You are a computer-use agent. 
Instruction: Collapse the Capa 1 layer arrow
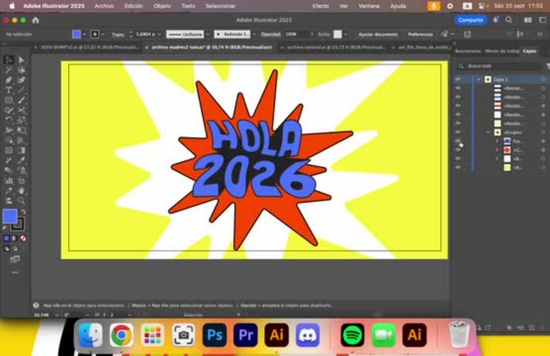pyautogui.click(x=479, y=79)
